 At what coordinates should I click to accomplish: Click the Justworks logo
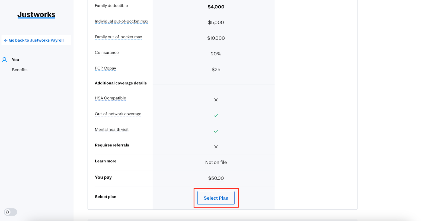coord(36,15)
